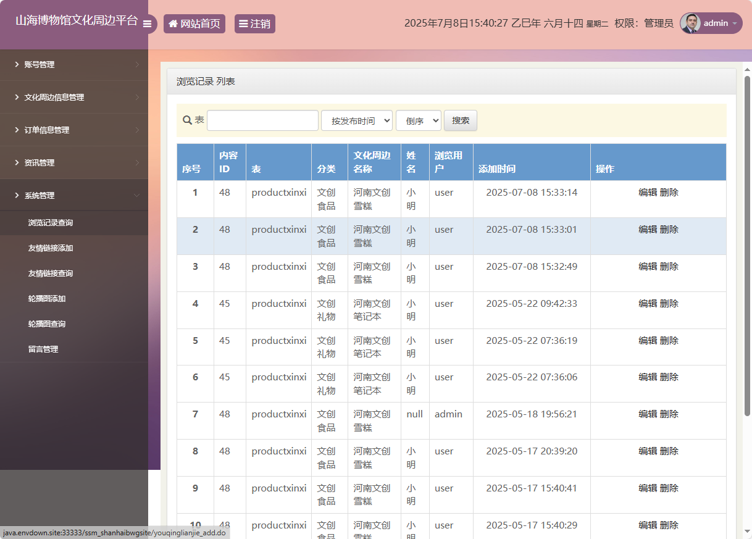This screenshot has width=752, height=539.
Task: Focus the 表 search text field
Action: (262, 120)
